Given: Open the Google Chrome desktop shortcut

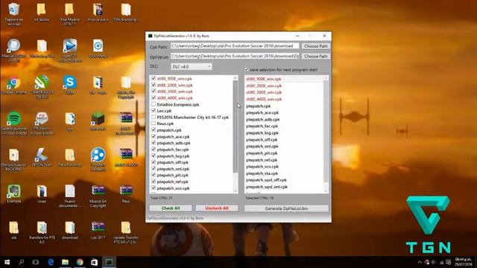Looking at the screenshot, I should (x=13, y=85).
